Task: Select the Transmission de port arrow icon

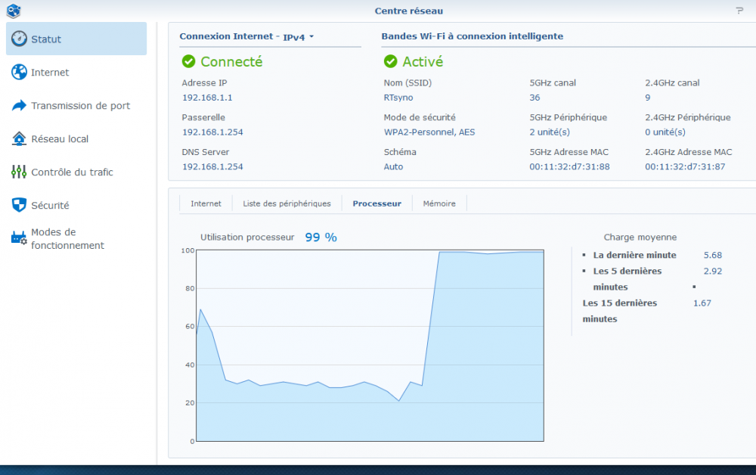Action: point(19,106)
